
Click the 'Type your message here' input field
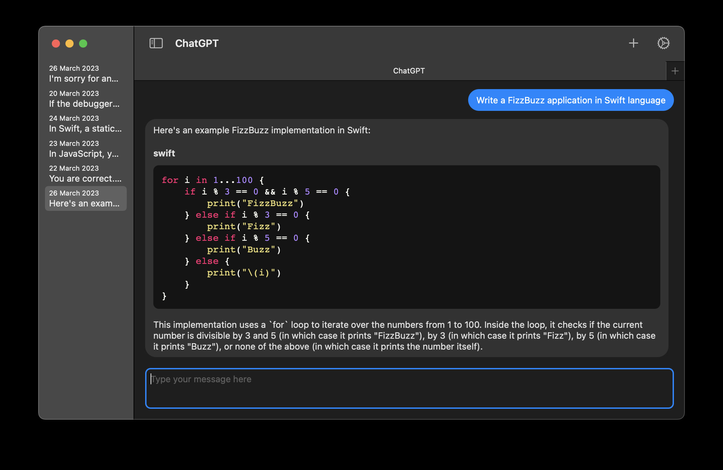coord(410,388)
